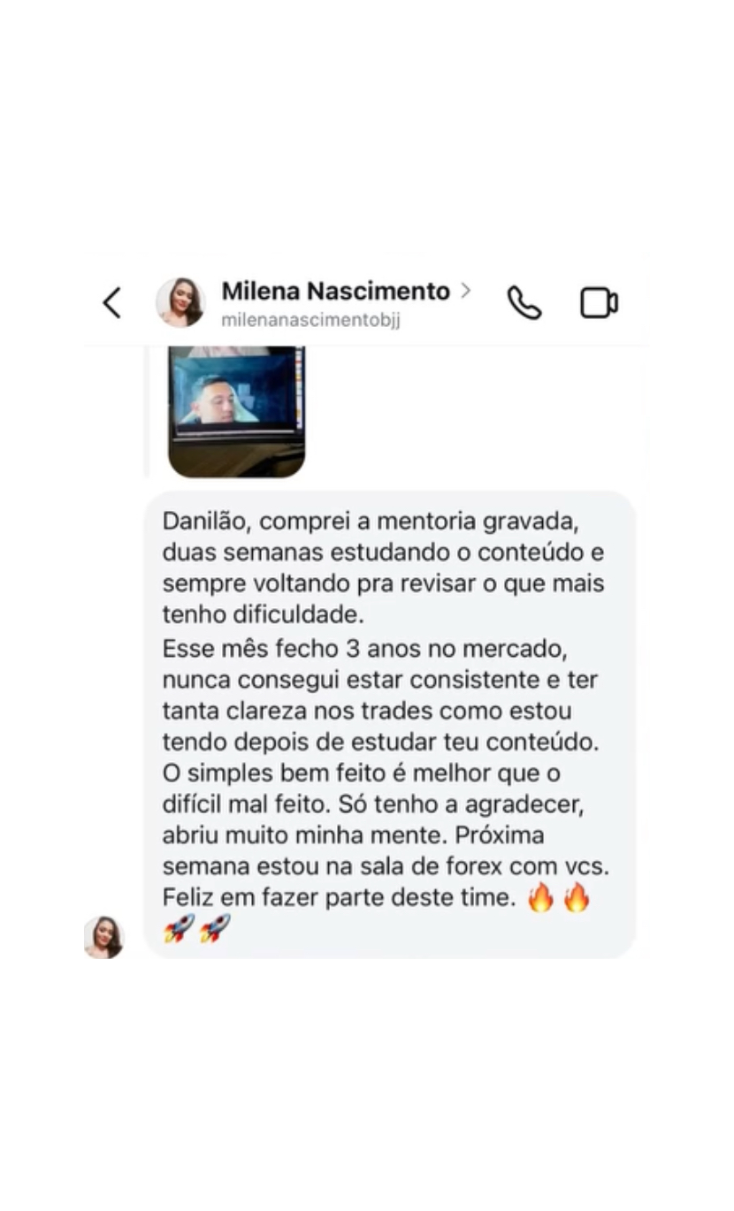Start a video call with Milena
The image size is (734, 1211).
tap(599, 303)
